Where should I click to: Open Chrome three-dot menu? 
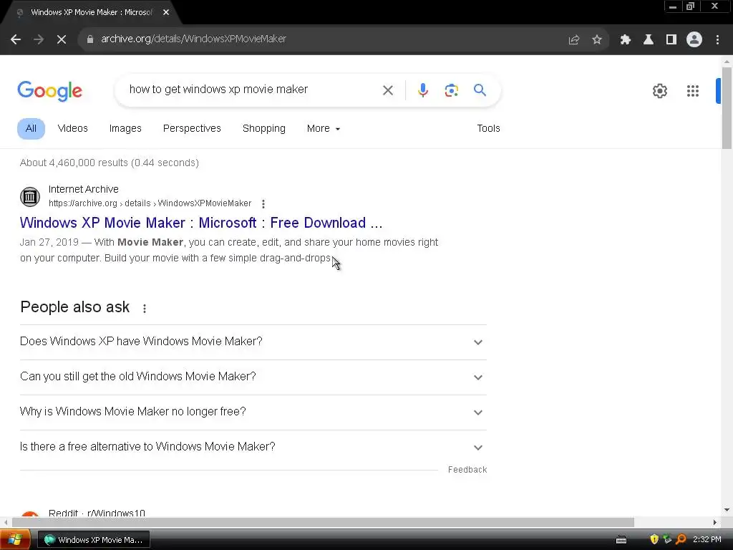tap(717, 39)
